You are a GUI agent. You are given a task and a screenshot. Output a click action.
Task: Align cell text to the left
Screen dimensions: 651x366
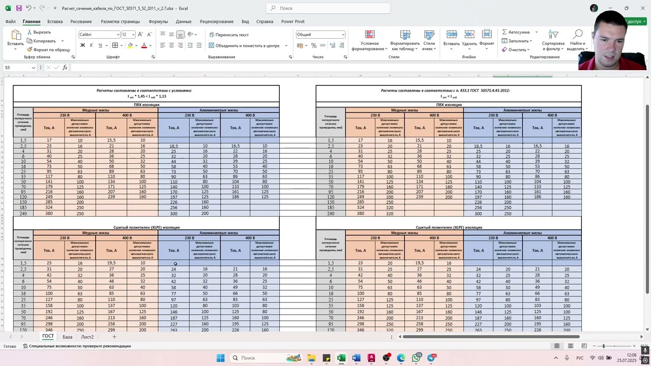point(163,45)
